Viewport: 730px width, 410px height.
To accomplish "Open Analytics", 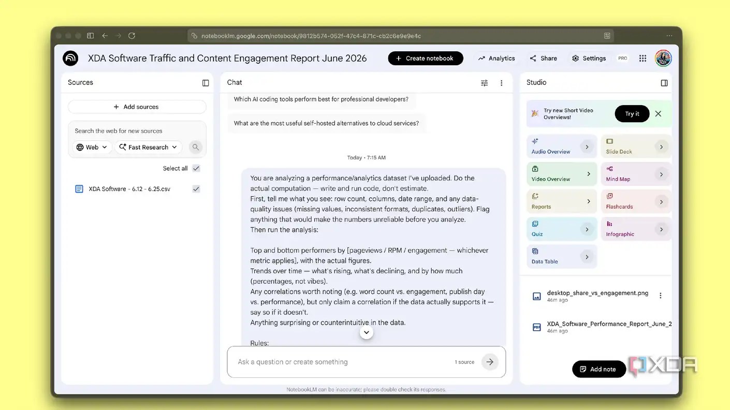I will [497, 58].
